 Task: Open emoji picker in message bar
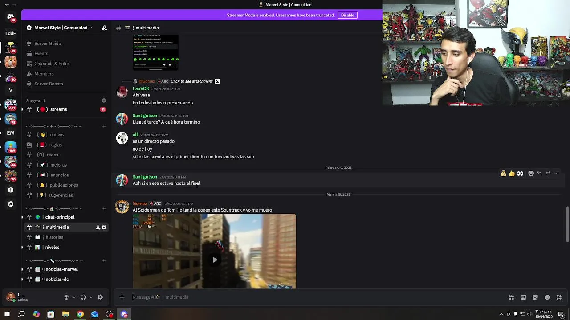(547, 297)
